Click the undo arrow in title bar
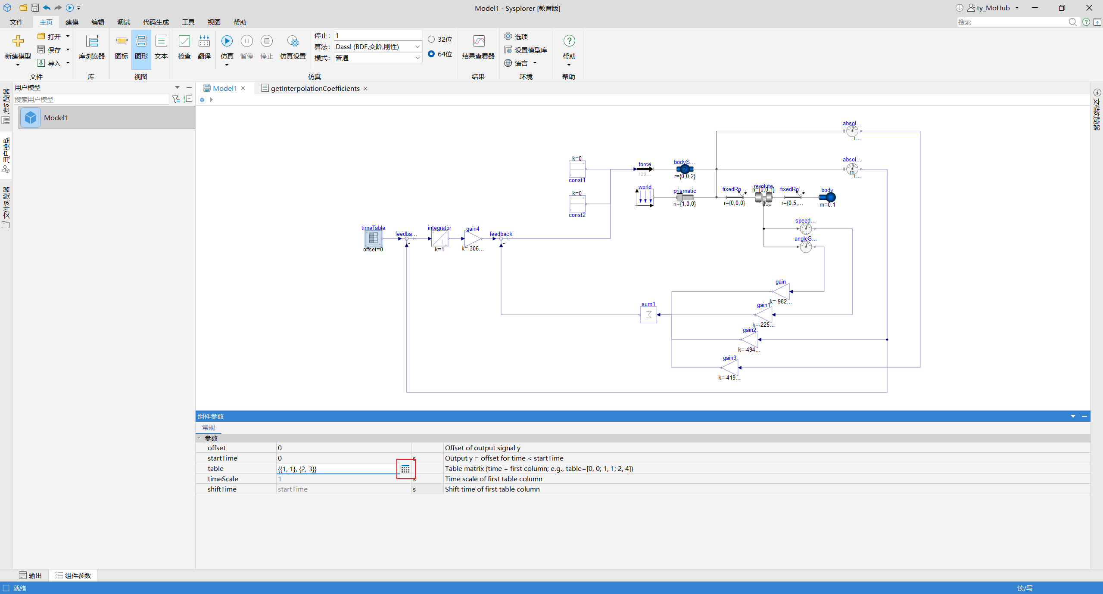This screenshot has width=1103, height=594. pos(47,8)
